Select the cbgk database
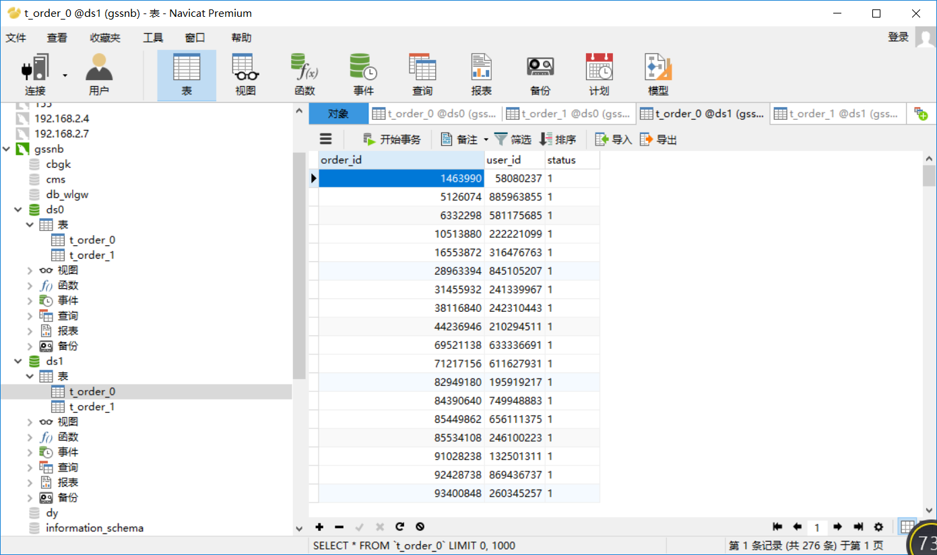Image resolution: width=937 pixels, height=555 pixels. 58,164
